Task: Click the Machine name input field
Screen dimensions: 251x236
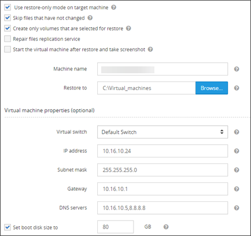Action: (x=163, y=69)
